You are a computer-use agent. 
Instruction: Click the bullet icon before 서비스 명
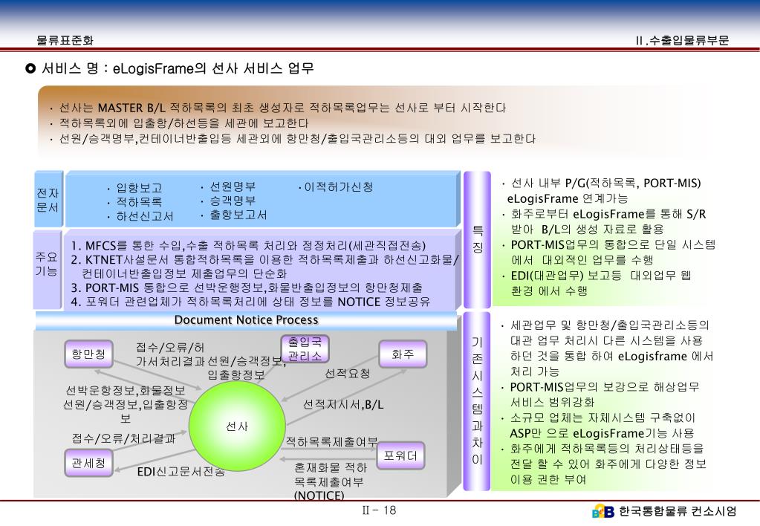pyautogui.click(x=30, y=68)
